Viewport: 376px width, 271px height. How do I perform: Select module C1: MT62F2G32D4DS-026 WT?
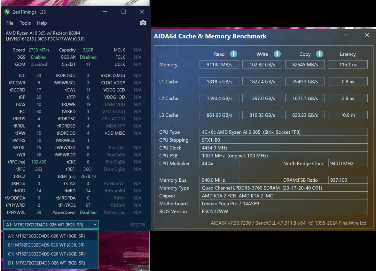[x=51, y=254]
